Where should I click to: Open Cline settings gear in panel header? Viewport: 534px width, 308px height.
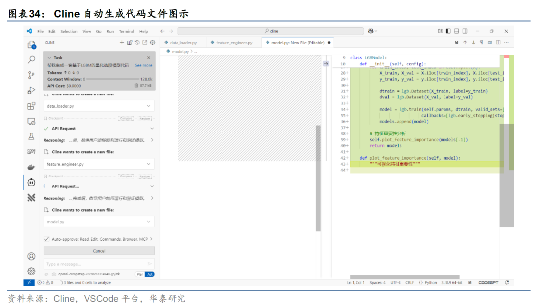(153, 43)
